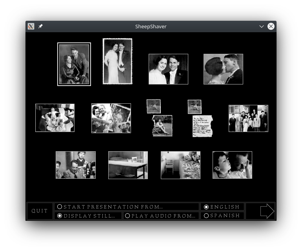Open the child and elderly man photo
The width and height of the screenshot is (302, 251).
tap(232, 165)
